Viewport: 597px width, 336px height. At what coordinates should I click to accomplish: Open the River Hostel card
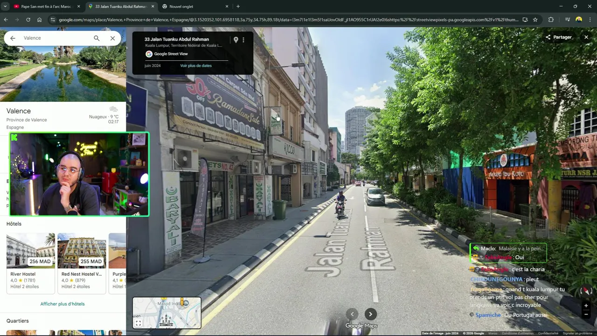pos(30,263)
